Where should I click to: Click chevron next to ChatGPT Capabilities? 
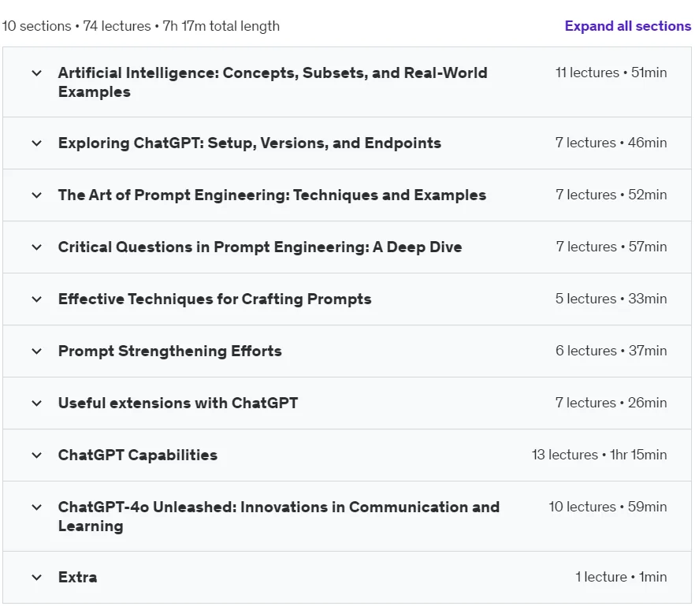[x=37, y=455]
